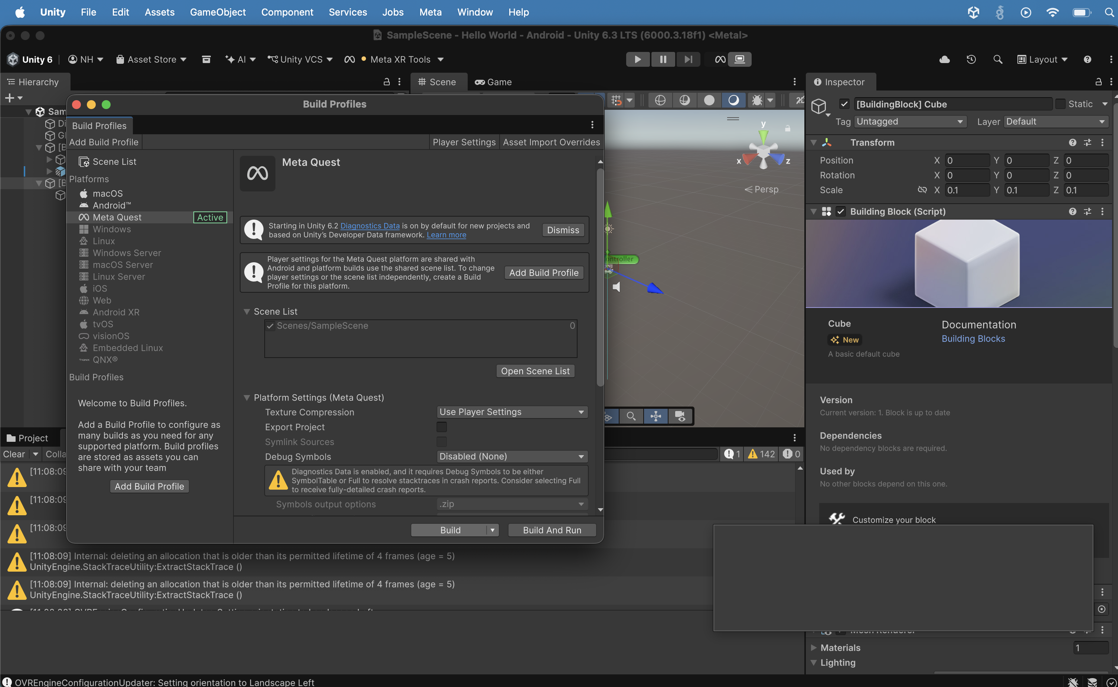Open Transform component preset sliders icon
The width and height of the screenshot is (1118, 687).
coord(1088,143)
